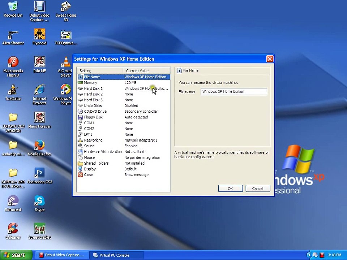Open the Recycle Bin desktop icon

coord(13,9)
